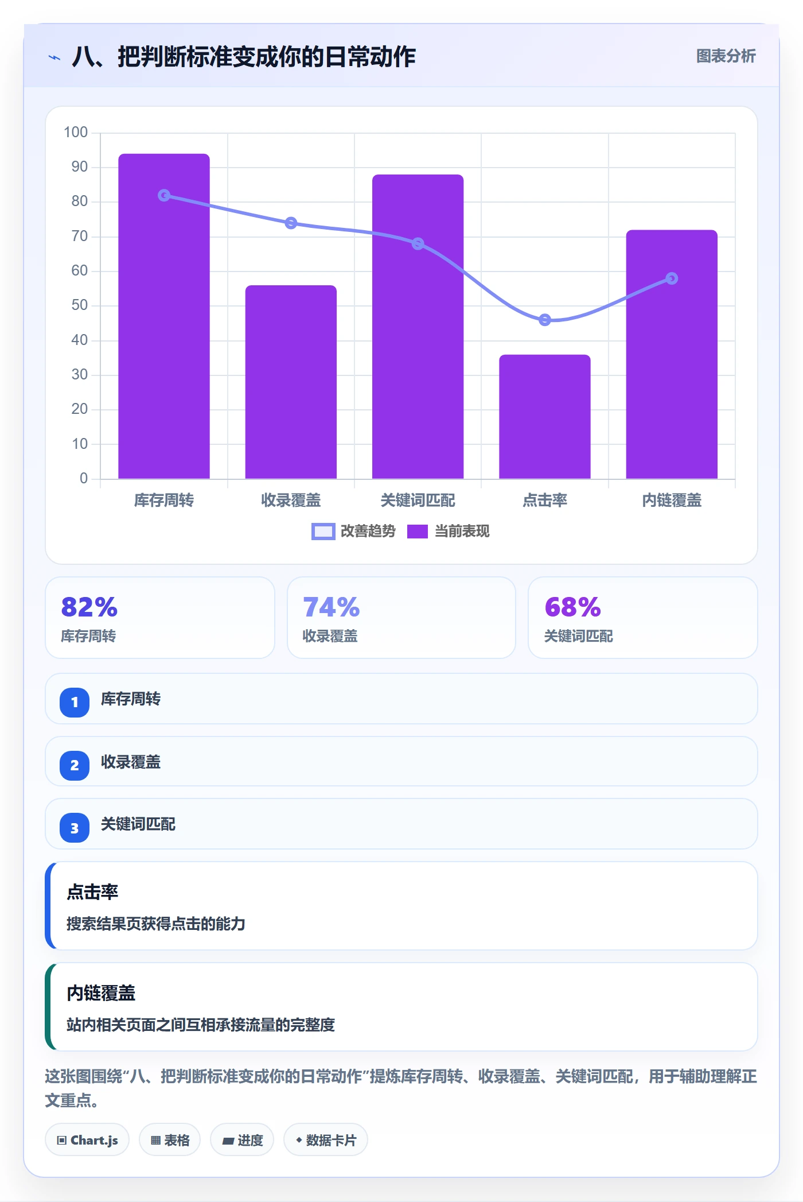Click the trend line point above 收录覆盖
The image size is (803, 1202).
point(291,223)
